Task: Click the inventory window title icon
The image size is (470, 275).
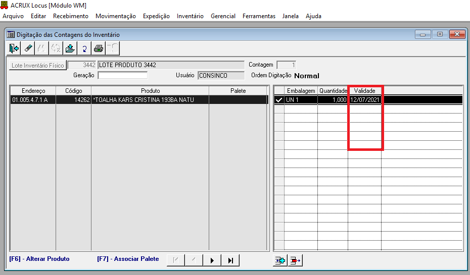Action: 11,35
